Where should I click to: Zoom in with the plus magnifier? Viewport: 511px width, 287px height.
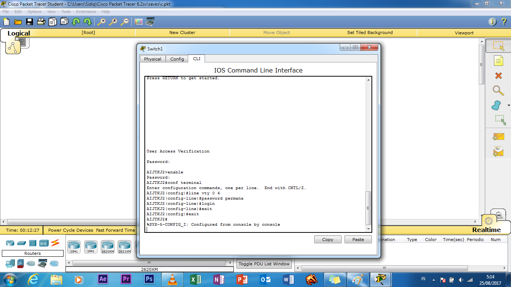coord(101,22)
